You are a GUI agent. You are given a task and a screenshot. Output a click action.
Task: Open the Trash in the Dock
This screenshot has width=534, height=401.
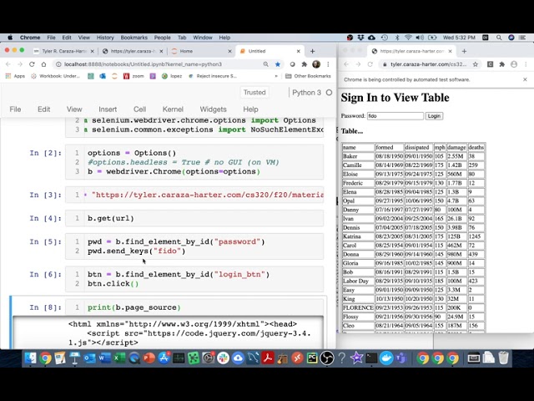point(503,358)
